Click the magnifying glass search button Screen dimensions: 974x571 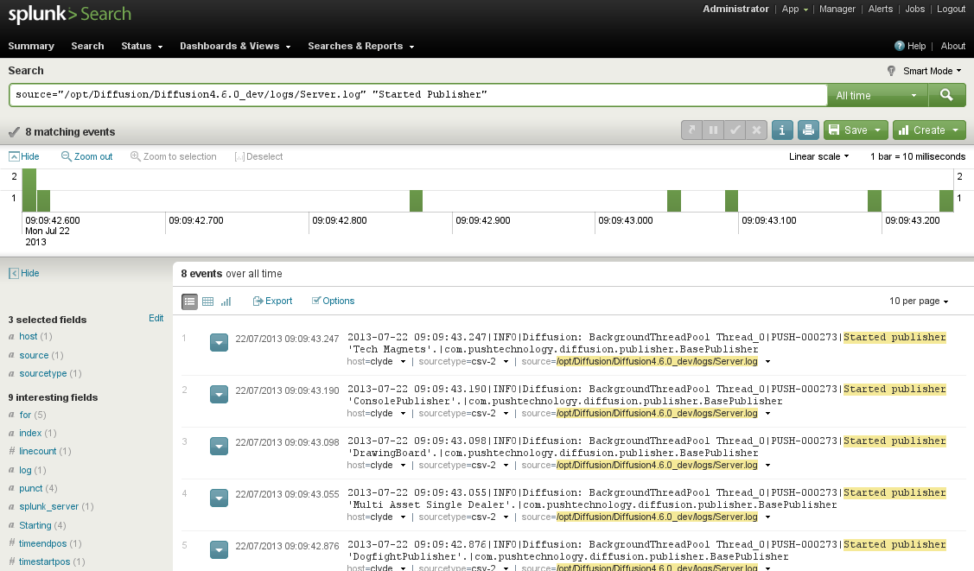click(x=947, y=95)
